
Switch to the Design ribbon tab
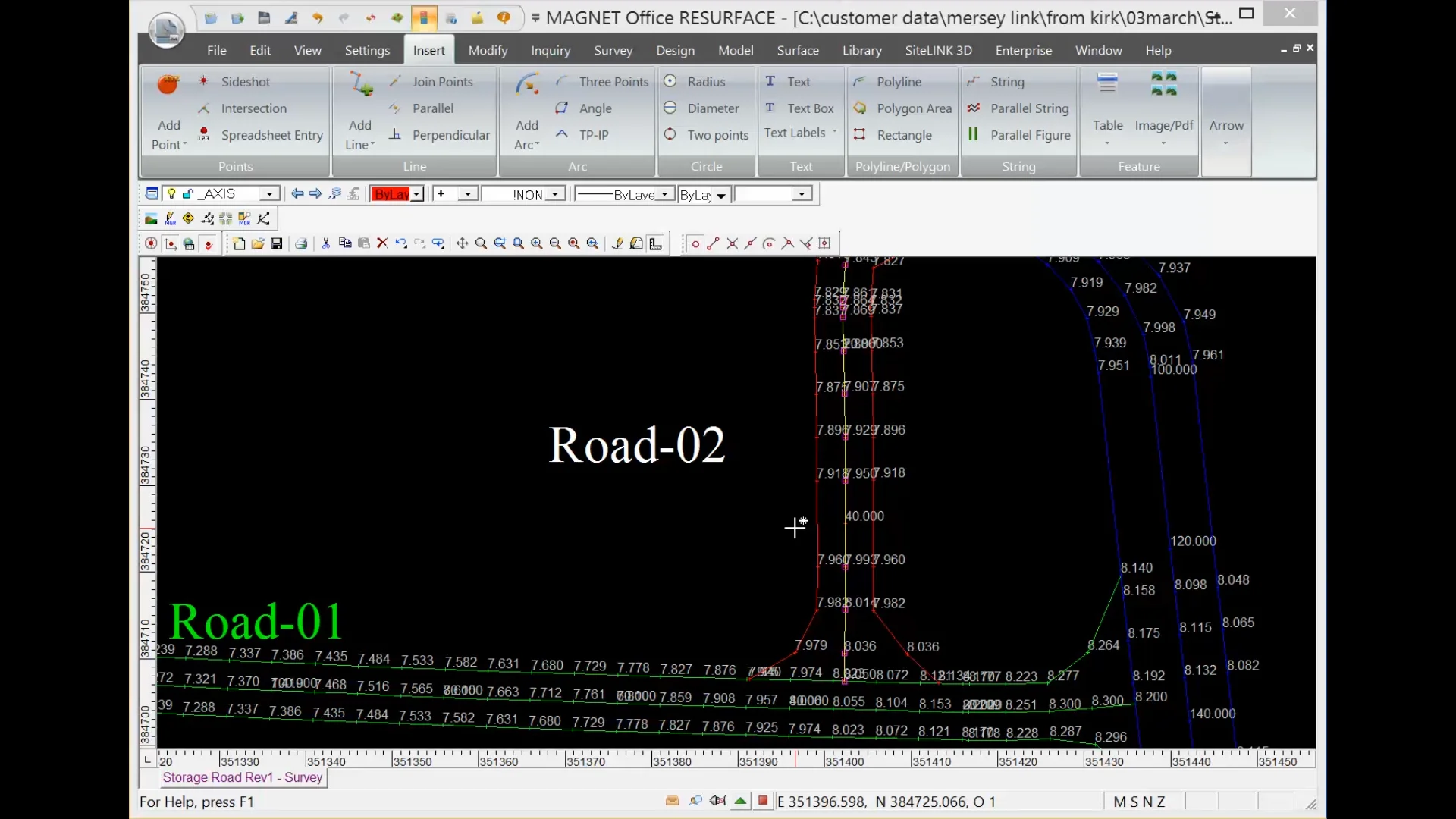coord(675,51)
